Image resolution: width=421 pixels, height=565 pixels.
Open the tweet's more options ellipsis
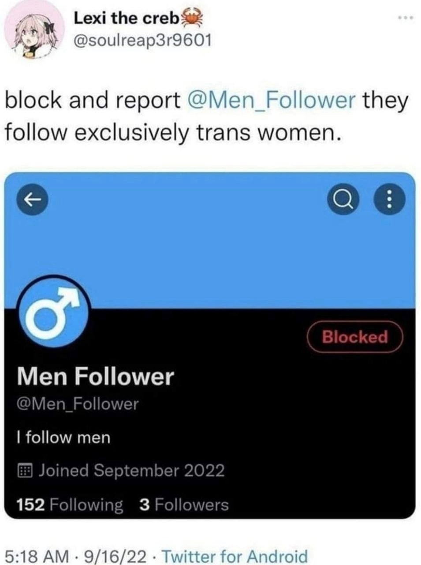pyautogui.click(x=405, y=18)
